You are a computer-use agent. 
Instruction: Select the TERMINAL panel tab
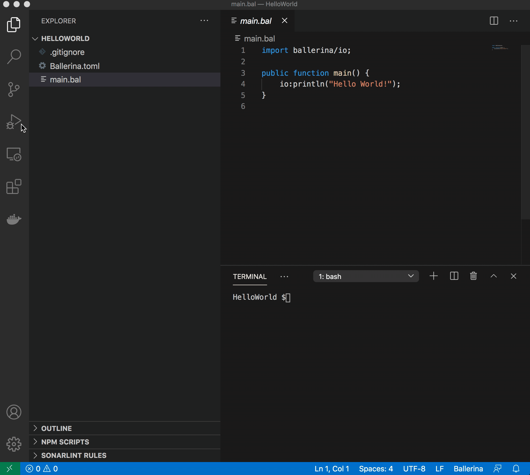tap(249, 277)
